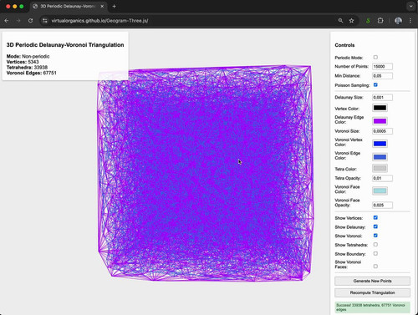Screen dimensions: 418x315
Task: Open the profile avatar menu
Action: (398, 21)
